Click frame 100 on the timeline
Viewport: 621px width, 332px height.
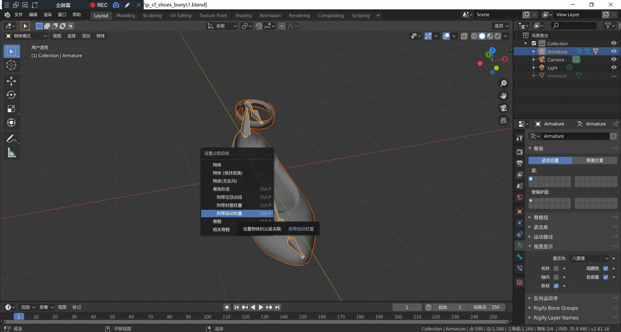[207, 317]
